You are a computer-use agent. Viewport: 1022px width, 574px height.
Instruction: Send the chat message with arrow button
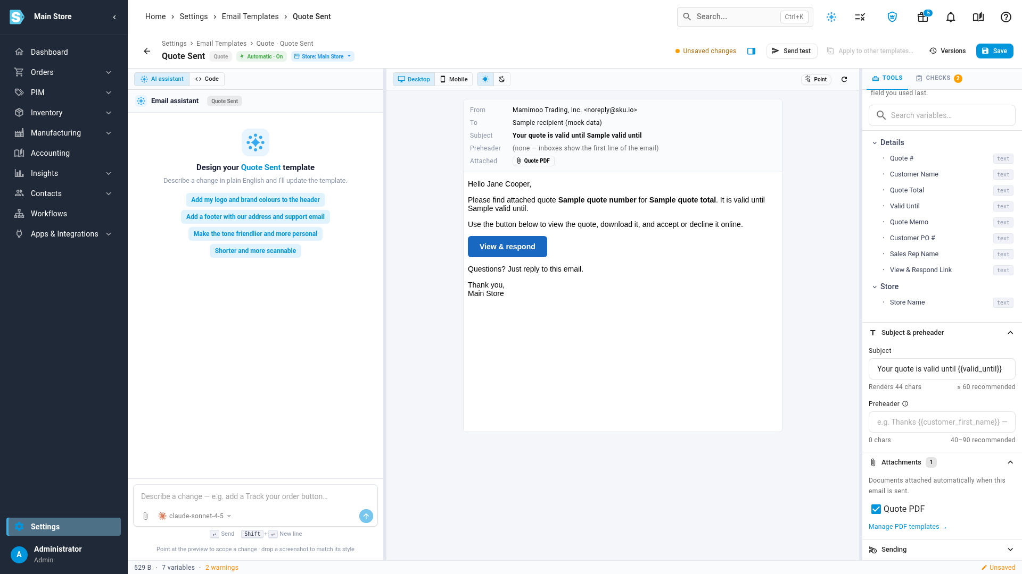pos(366,516)
